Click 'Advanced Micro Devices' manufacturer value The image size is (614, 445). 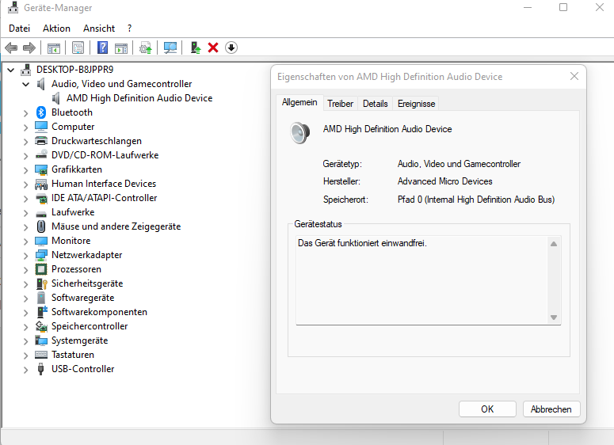tap(444, 181)
